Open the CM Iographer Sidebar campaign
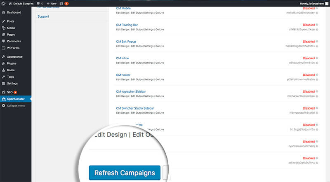 click(131, 92)
